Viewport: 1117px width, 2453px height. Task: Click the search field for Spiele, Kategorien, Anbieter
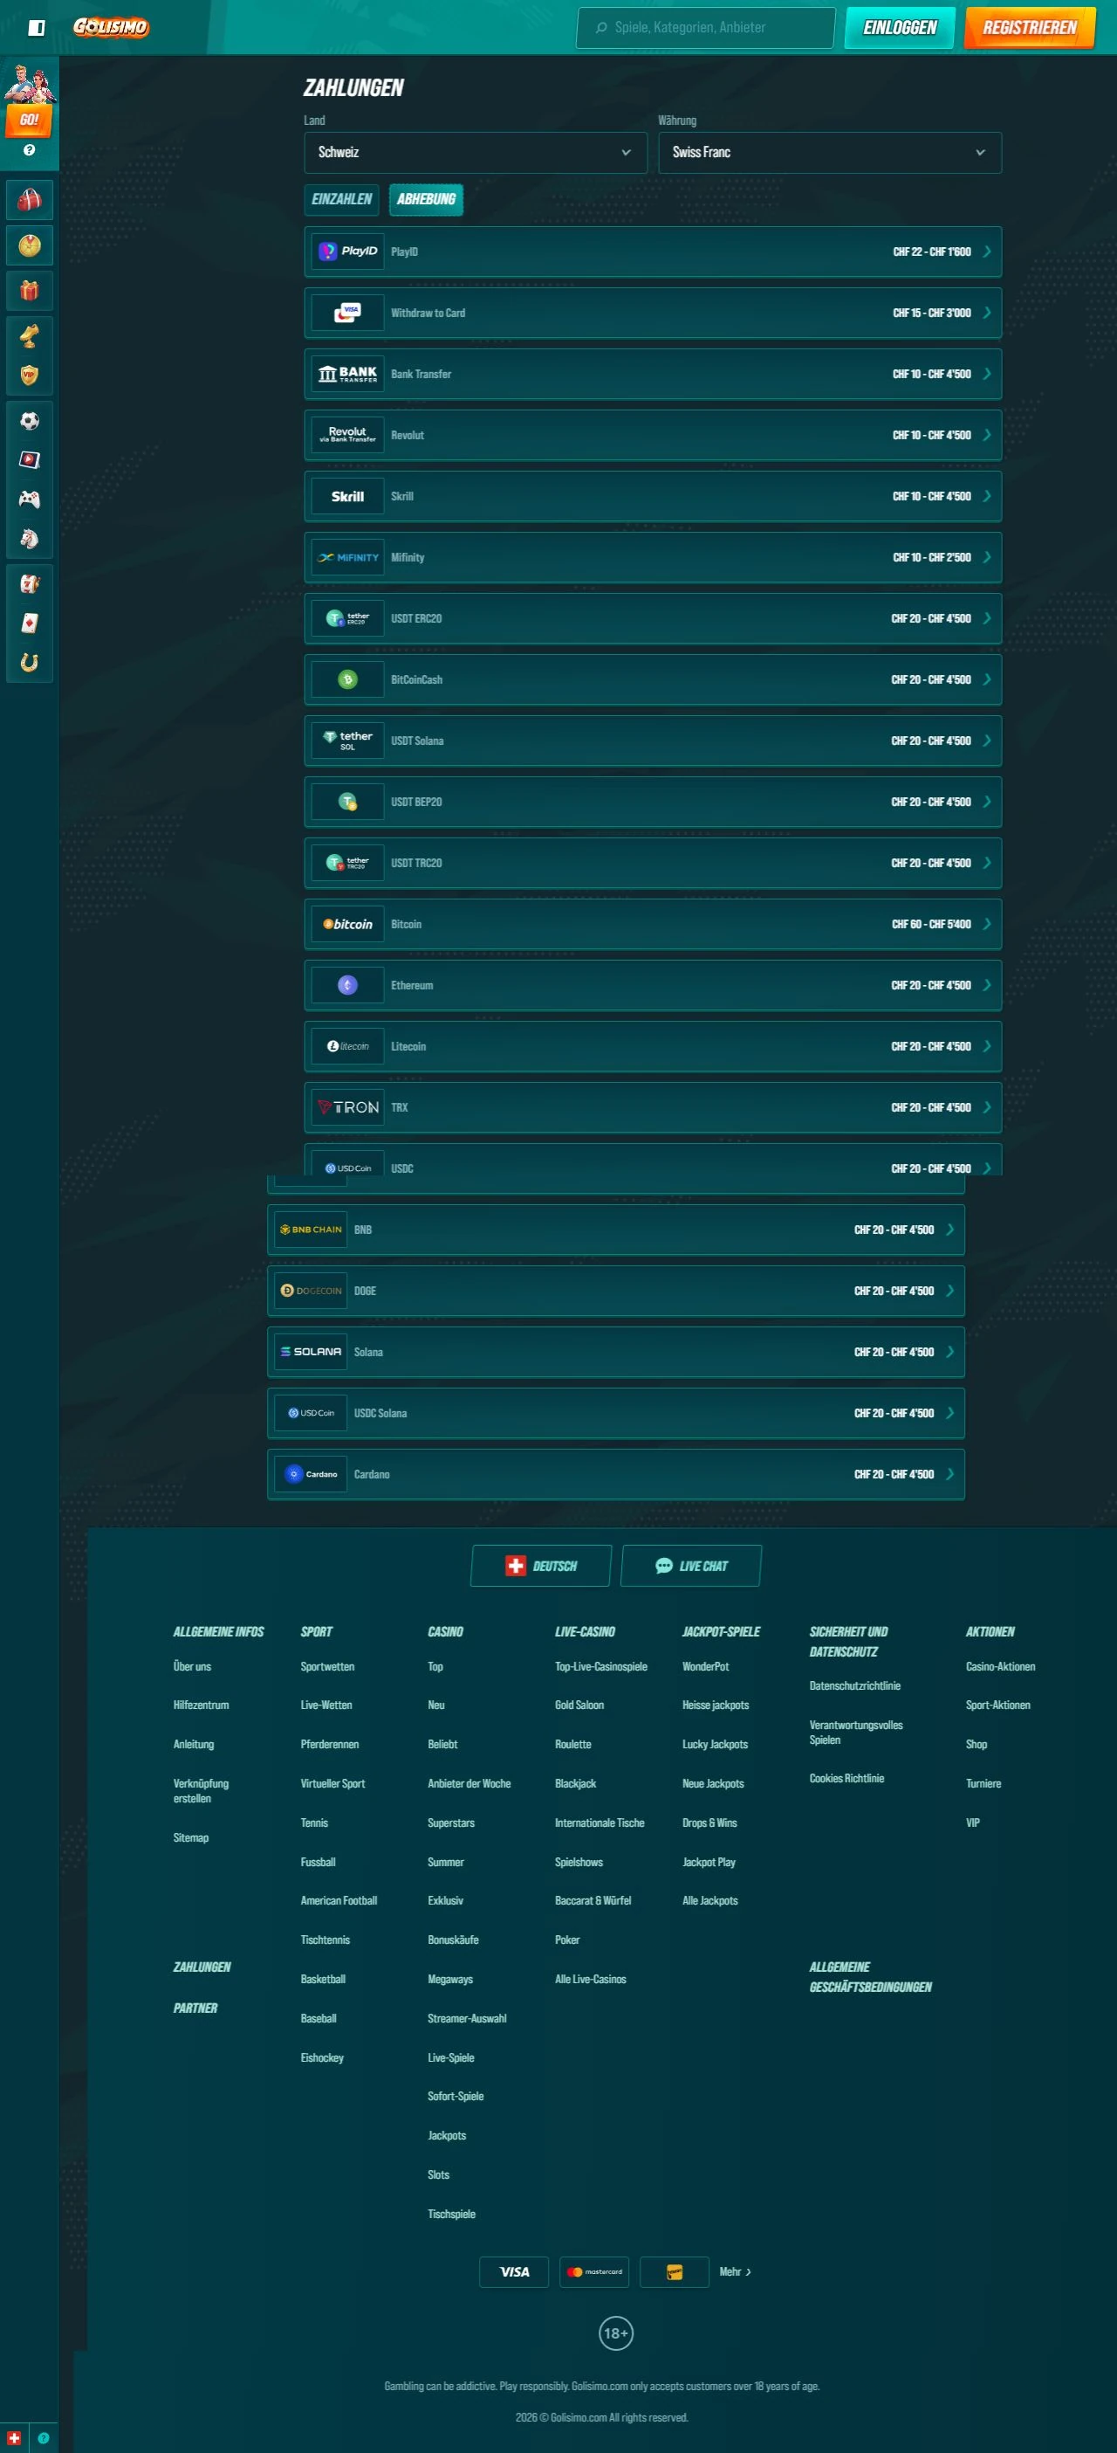click(x=706, y=28)
